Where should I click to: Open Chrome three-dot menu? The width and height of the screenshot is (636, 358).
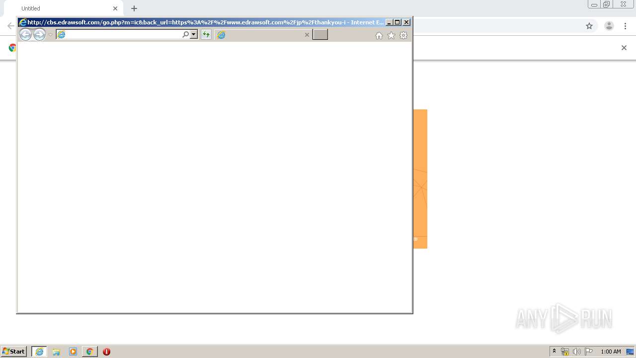[625, 26]
